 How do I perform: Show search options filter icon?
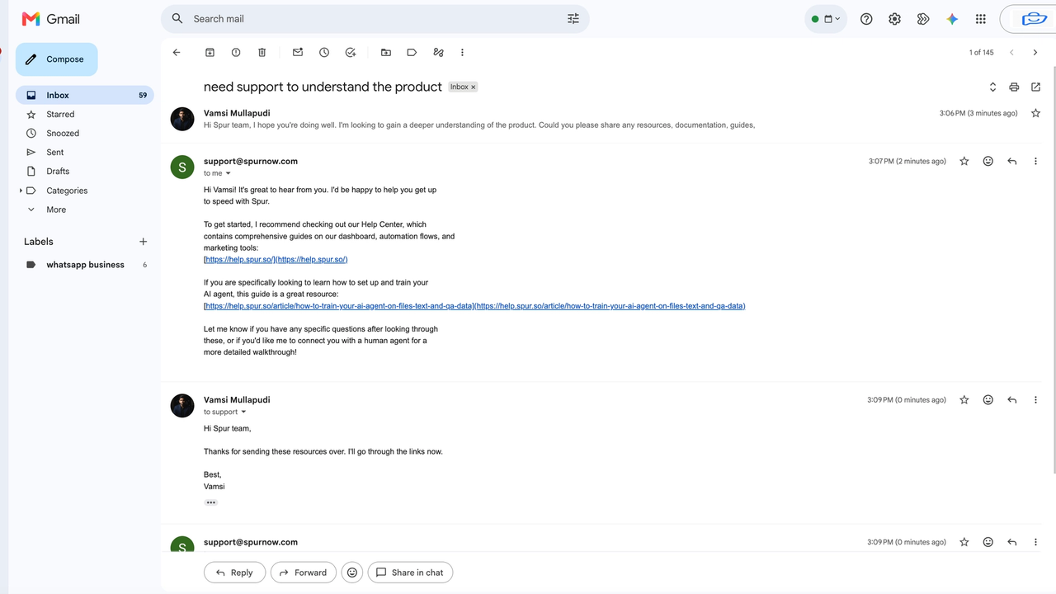(x=573, y=19)
